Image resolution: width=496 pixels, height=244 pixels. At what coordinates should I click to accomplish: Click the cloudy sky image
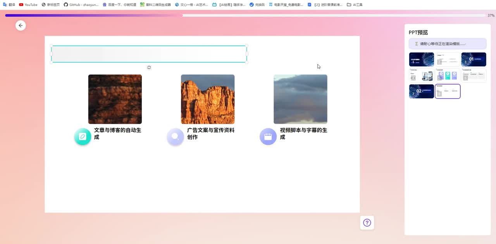tap(300, 99)
